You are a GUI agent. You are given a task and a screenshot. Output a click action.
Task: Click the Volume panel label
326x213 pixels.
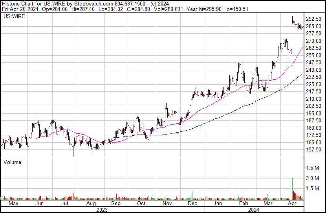[12, 162]
